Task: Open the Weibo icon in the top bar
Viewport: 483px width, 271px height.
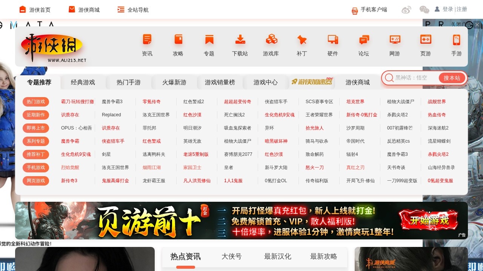Action: pyautogui.click(x=406, y=10)
